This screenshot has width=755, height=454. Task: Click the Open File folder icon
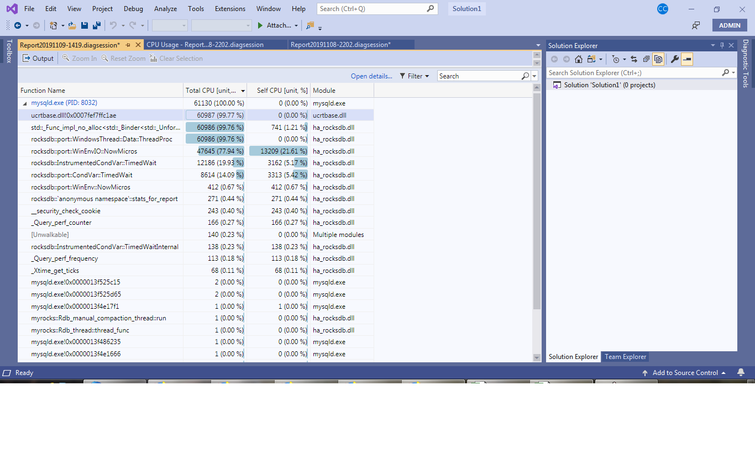click(x=72, y=25)
